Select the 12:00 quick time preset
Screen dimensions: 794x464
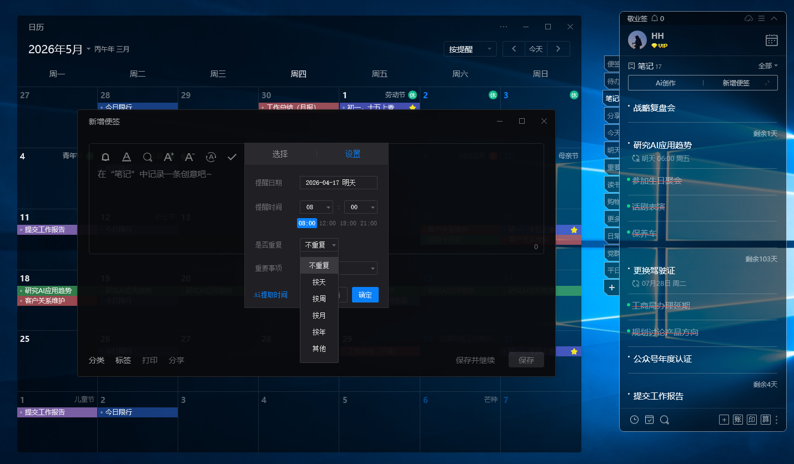pos(328,223)
